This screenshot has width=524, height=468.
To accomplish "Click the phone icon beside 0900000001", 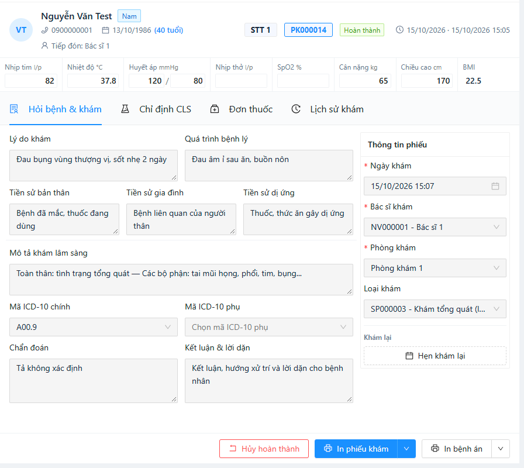I will (x=45, y=30).
